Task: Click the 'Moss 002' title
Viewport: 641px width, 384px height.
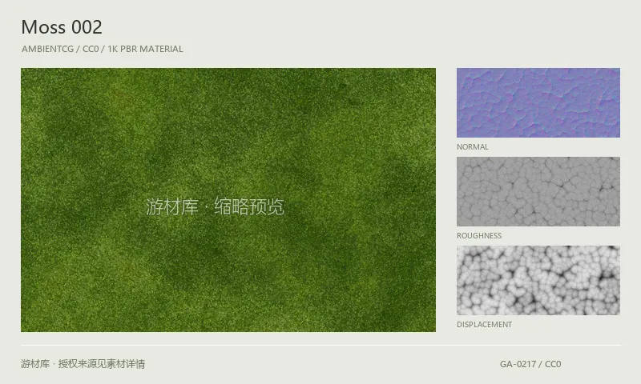Action: 62,27
